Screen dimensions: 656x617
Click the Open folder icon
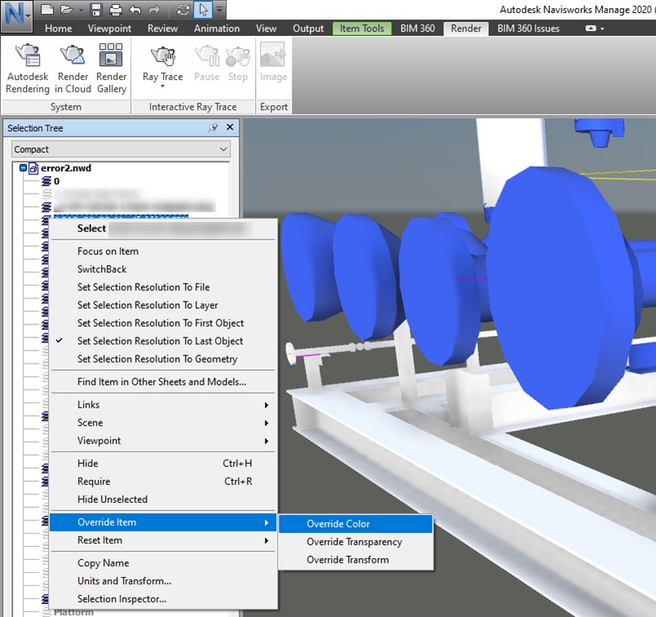click(x=66, y=10)
